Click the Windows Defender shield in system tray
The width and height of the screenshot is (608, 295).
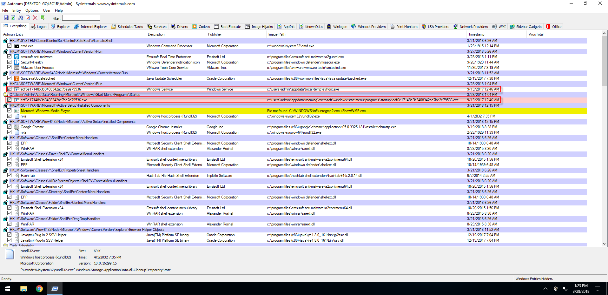click(x=555, y=289)
